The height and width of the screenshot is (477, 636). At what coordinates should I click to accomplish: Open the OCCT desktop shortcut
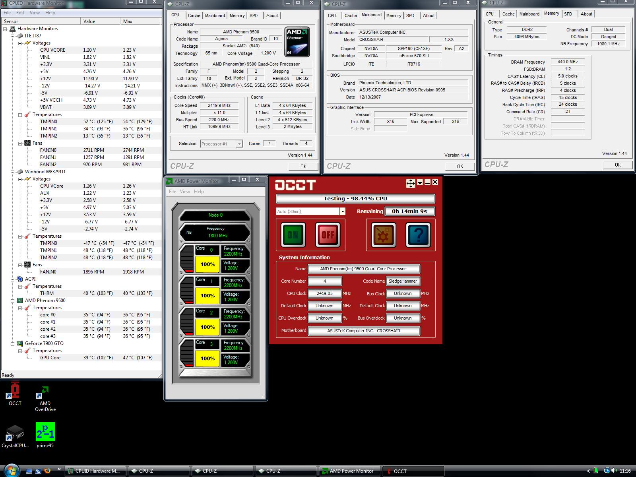tap(15, 394)
